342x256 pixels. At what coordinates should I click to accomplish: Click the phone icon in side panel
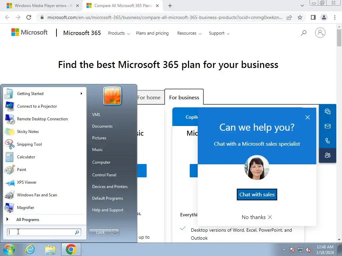(327, 141)
